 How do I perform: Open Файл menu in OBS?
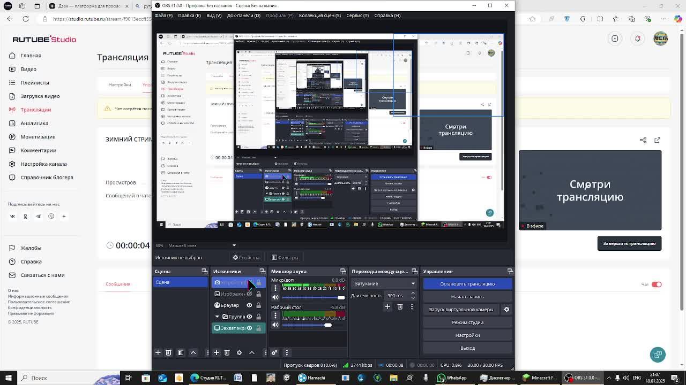coord(163,16)
